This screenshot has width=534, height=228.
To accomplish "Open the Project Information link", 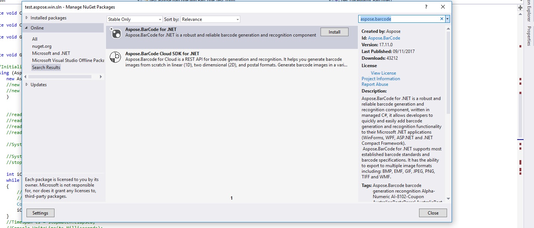I will point(381,79).
